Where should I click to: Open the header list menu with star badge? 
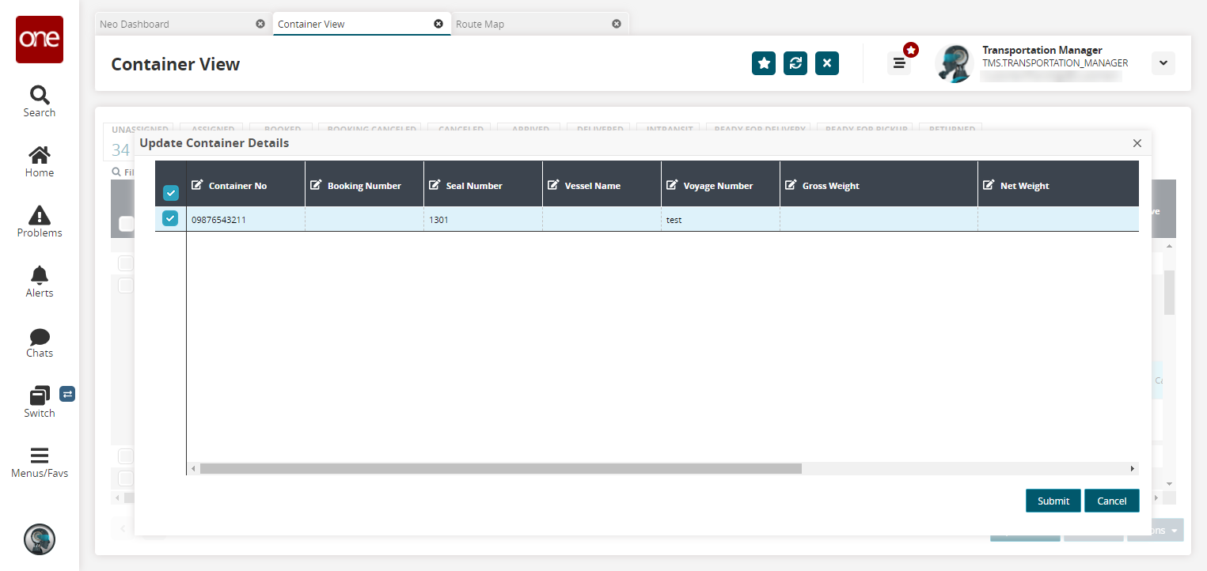click(x=899, y=63)
